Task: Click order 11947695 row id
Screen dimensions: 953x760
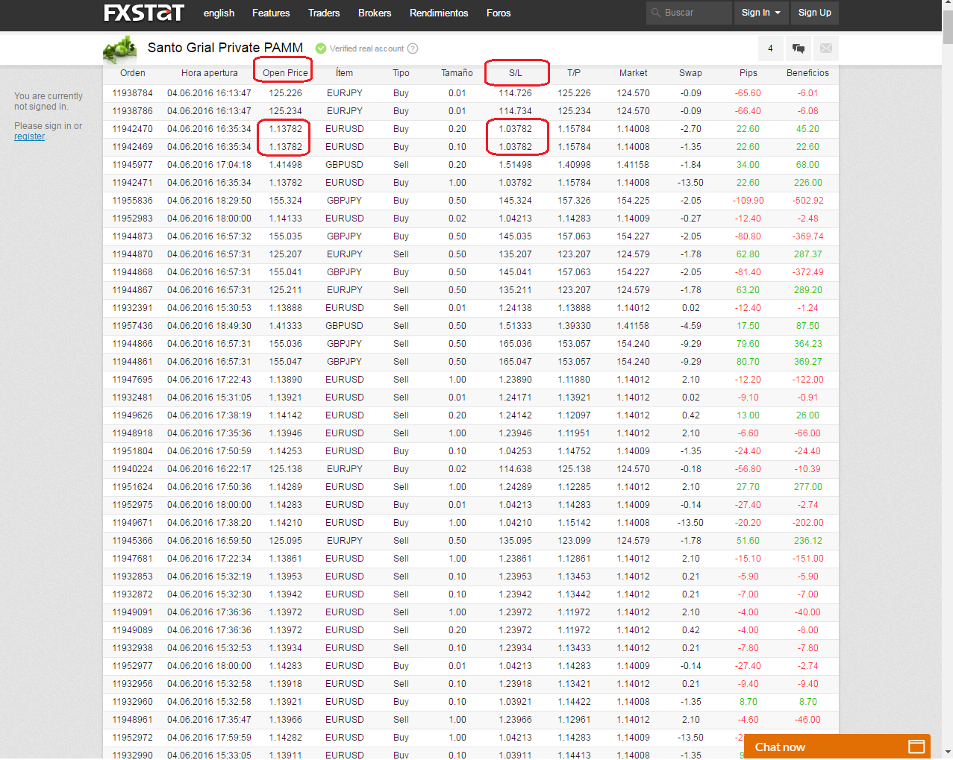Action: point(133,380)
